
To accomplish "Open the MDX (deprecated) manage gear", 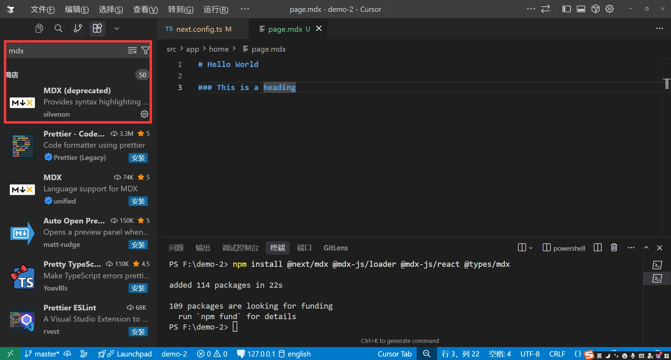I will (x=144, y=114).
